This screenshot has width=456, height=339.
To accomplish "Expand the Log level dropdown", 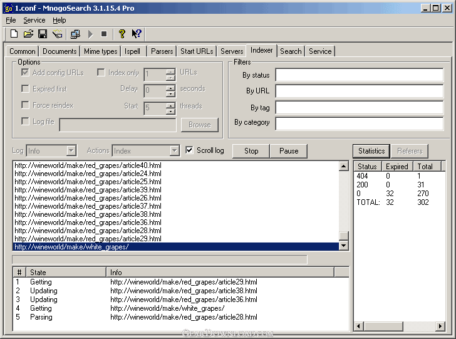I will pos(71,151).
